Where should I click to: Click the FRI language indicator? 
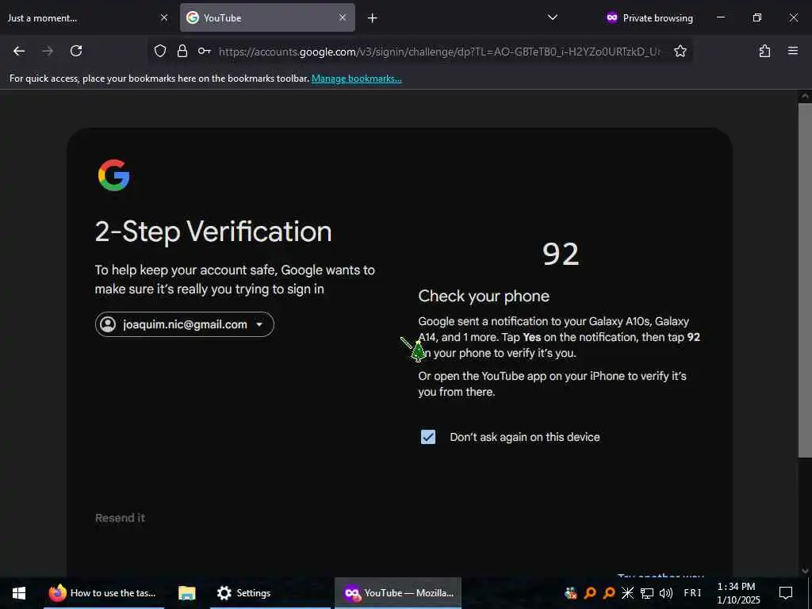(x=692, y=593)
